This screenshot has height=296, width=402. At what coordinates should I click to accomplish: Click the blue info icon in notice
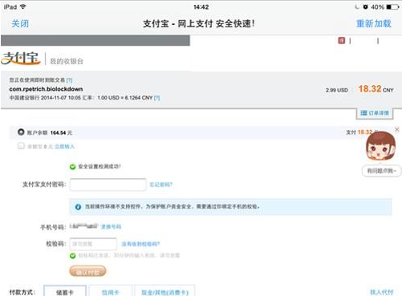pos(78,207)
